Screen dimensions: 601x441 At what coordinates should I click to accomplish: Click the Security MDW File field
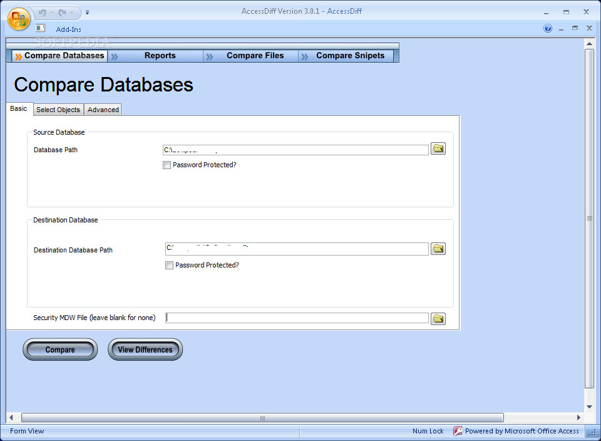pyautogui.click(x=297, y=318)
